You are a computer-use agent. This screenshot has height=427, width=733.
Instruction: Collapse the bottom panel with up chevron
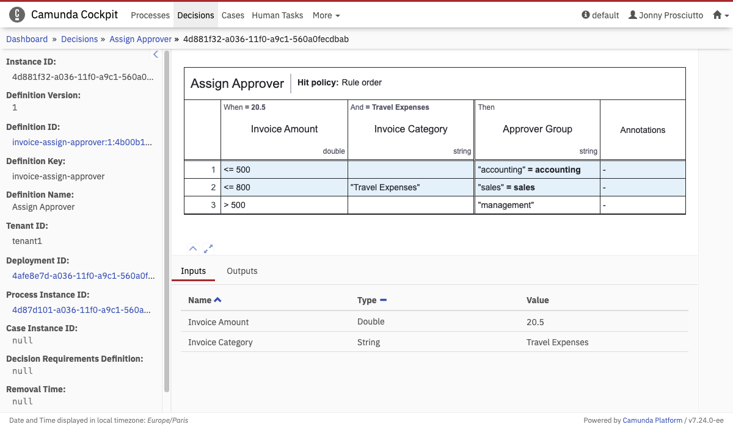(x=192, y=249)
